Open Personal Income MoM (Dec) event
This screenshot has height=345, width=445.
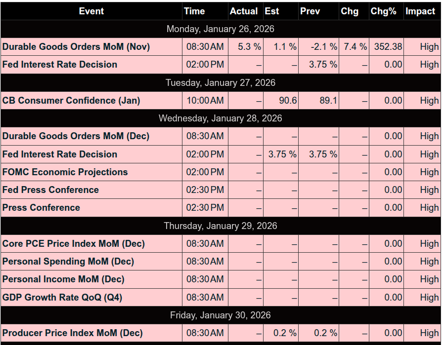[x=63, y=279]
